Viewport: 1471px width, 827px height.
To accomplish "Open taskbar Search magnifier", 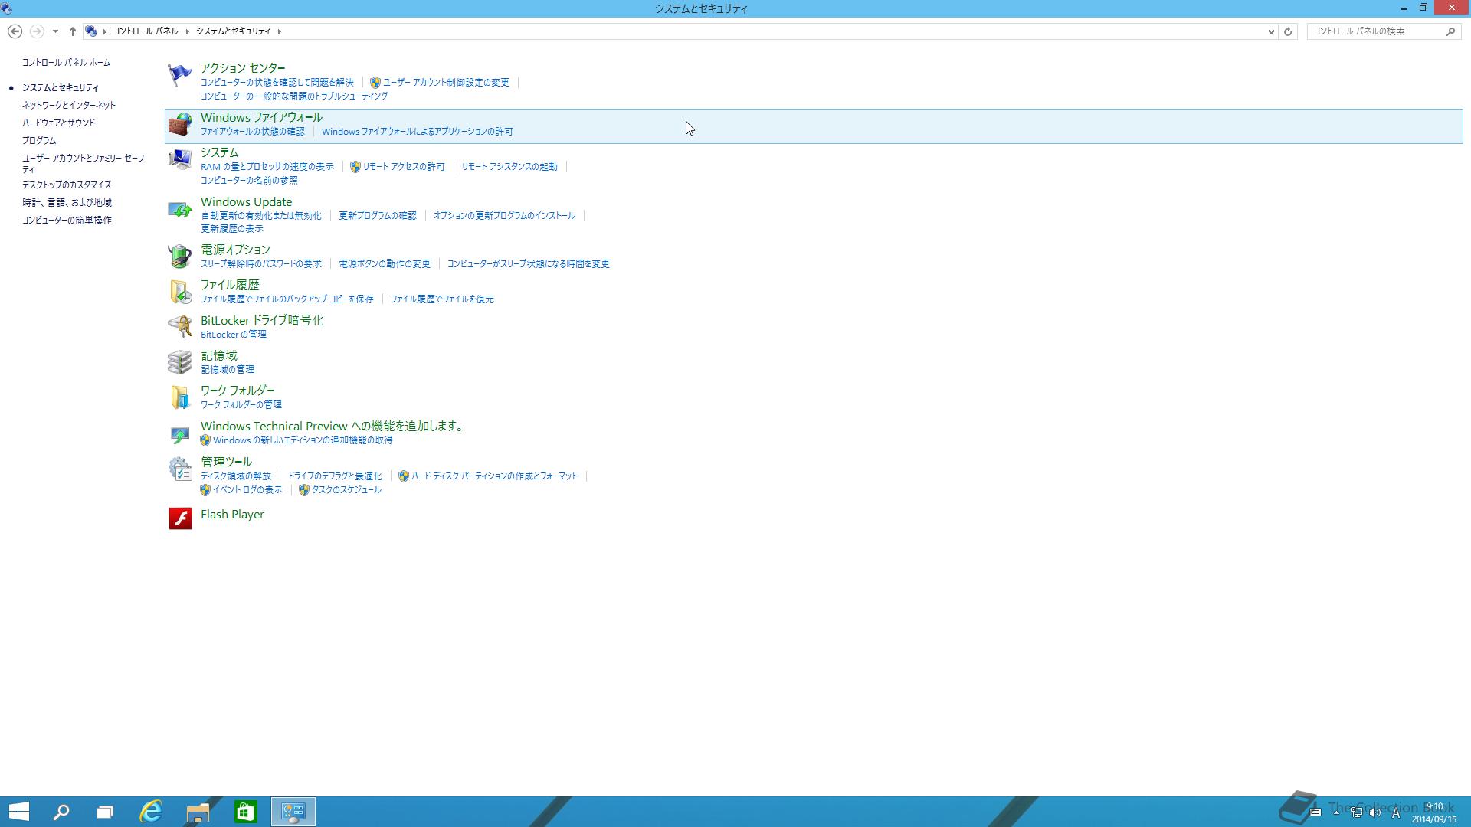I will [61, 812].
